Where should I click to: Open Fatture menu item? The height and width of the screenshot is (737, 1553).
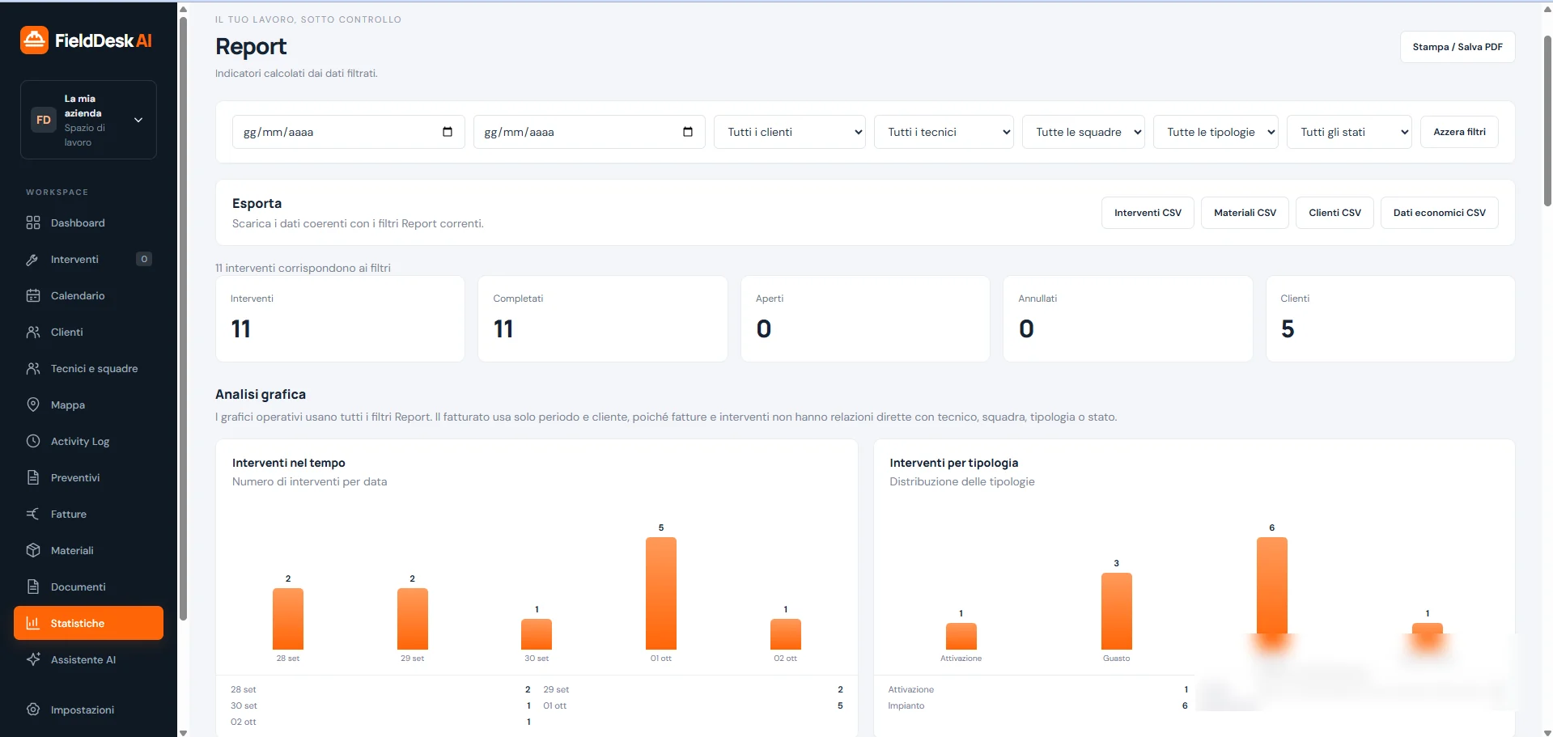88,514
